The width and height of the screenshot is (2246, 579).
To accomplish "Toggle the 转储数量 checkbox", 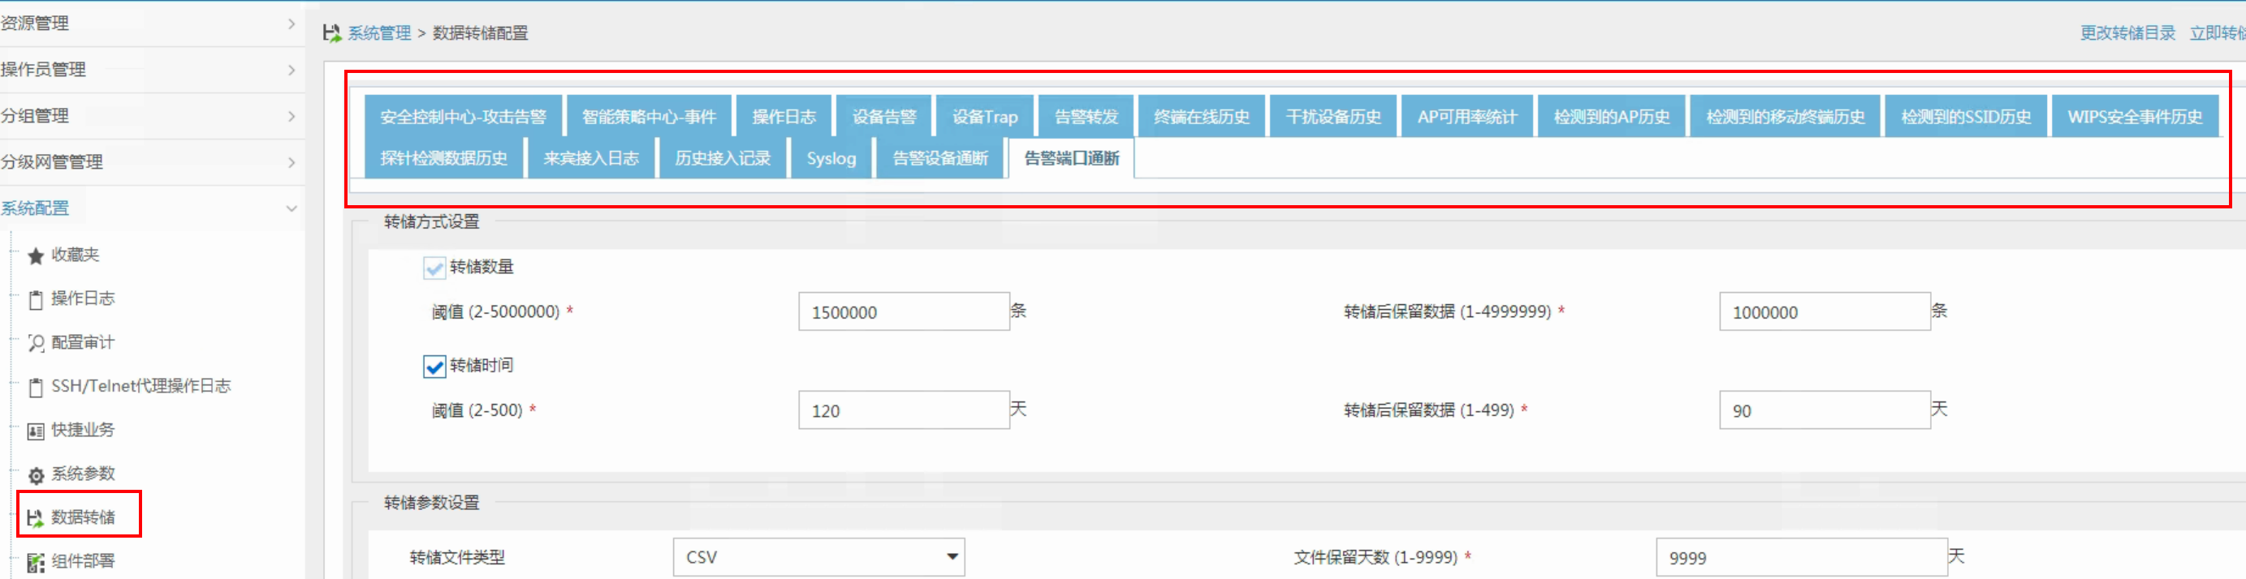I will (434, 268).
